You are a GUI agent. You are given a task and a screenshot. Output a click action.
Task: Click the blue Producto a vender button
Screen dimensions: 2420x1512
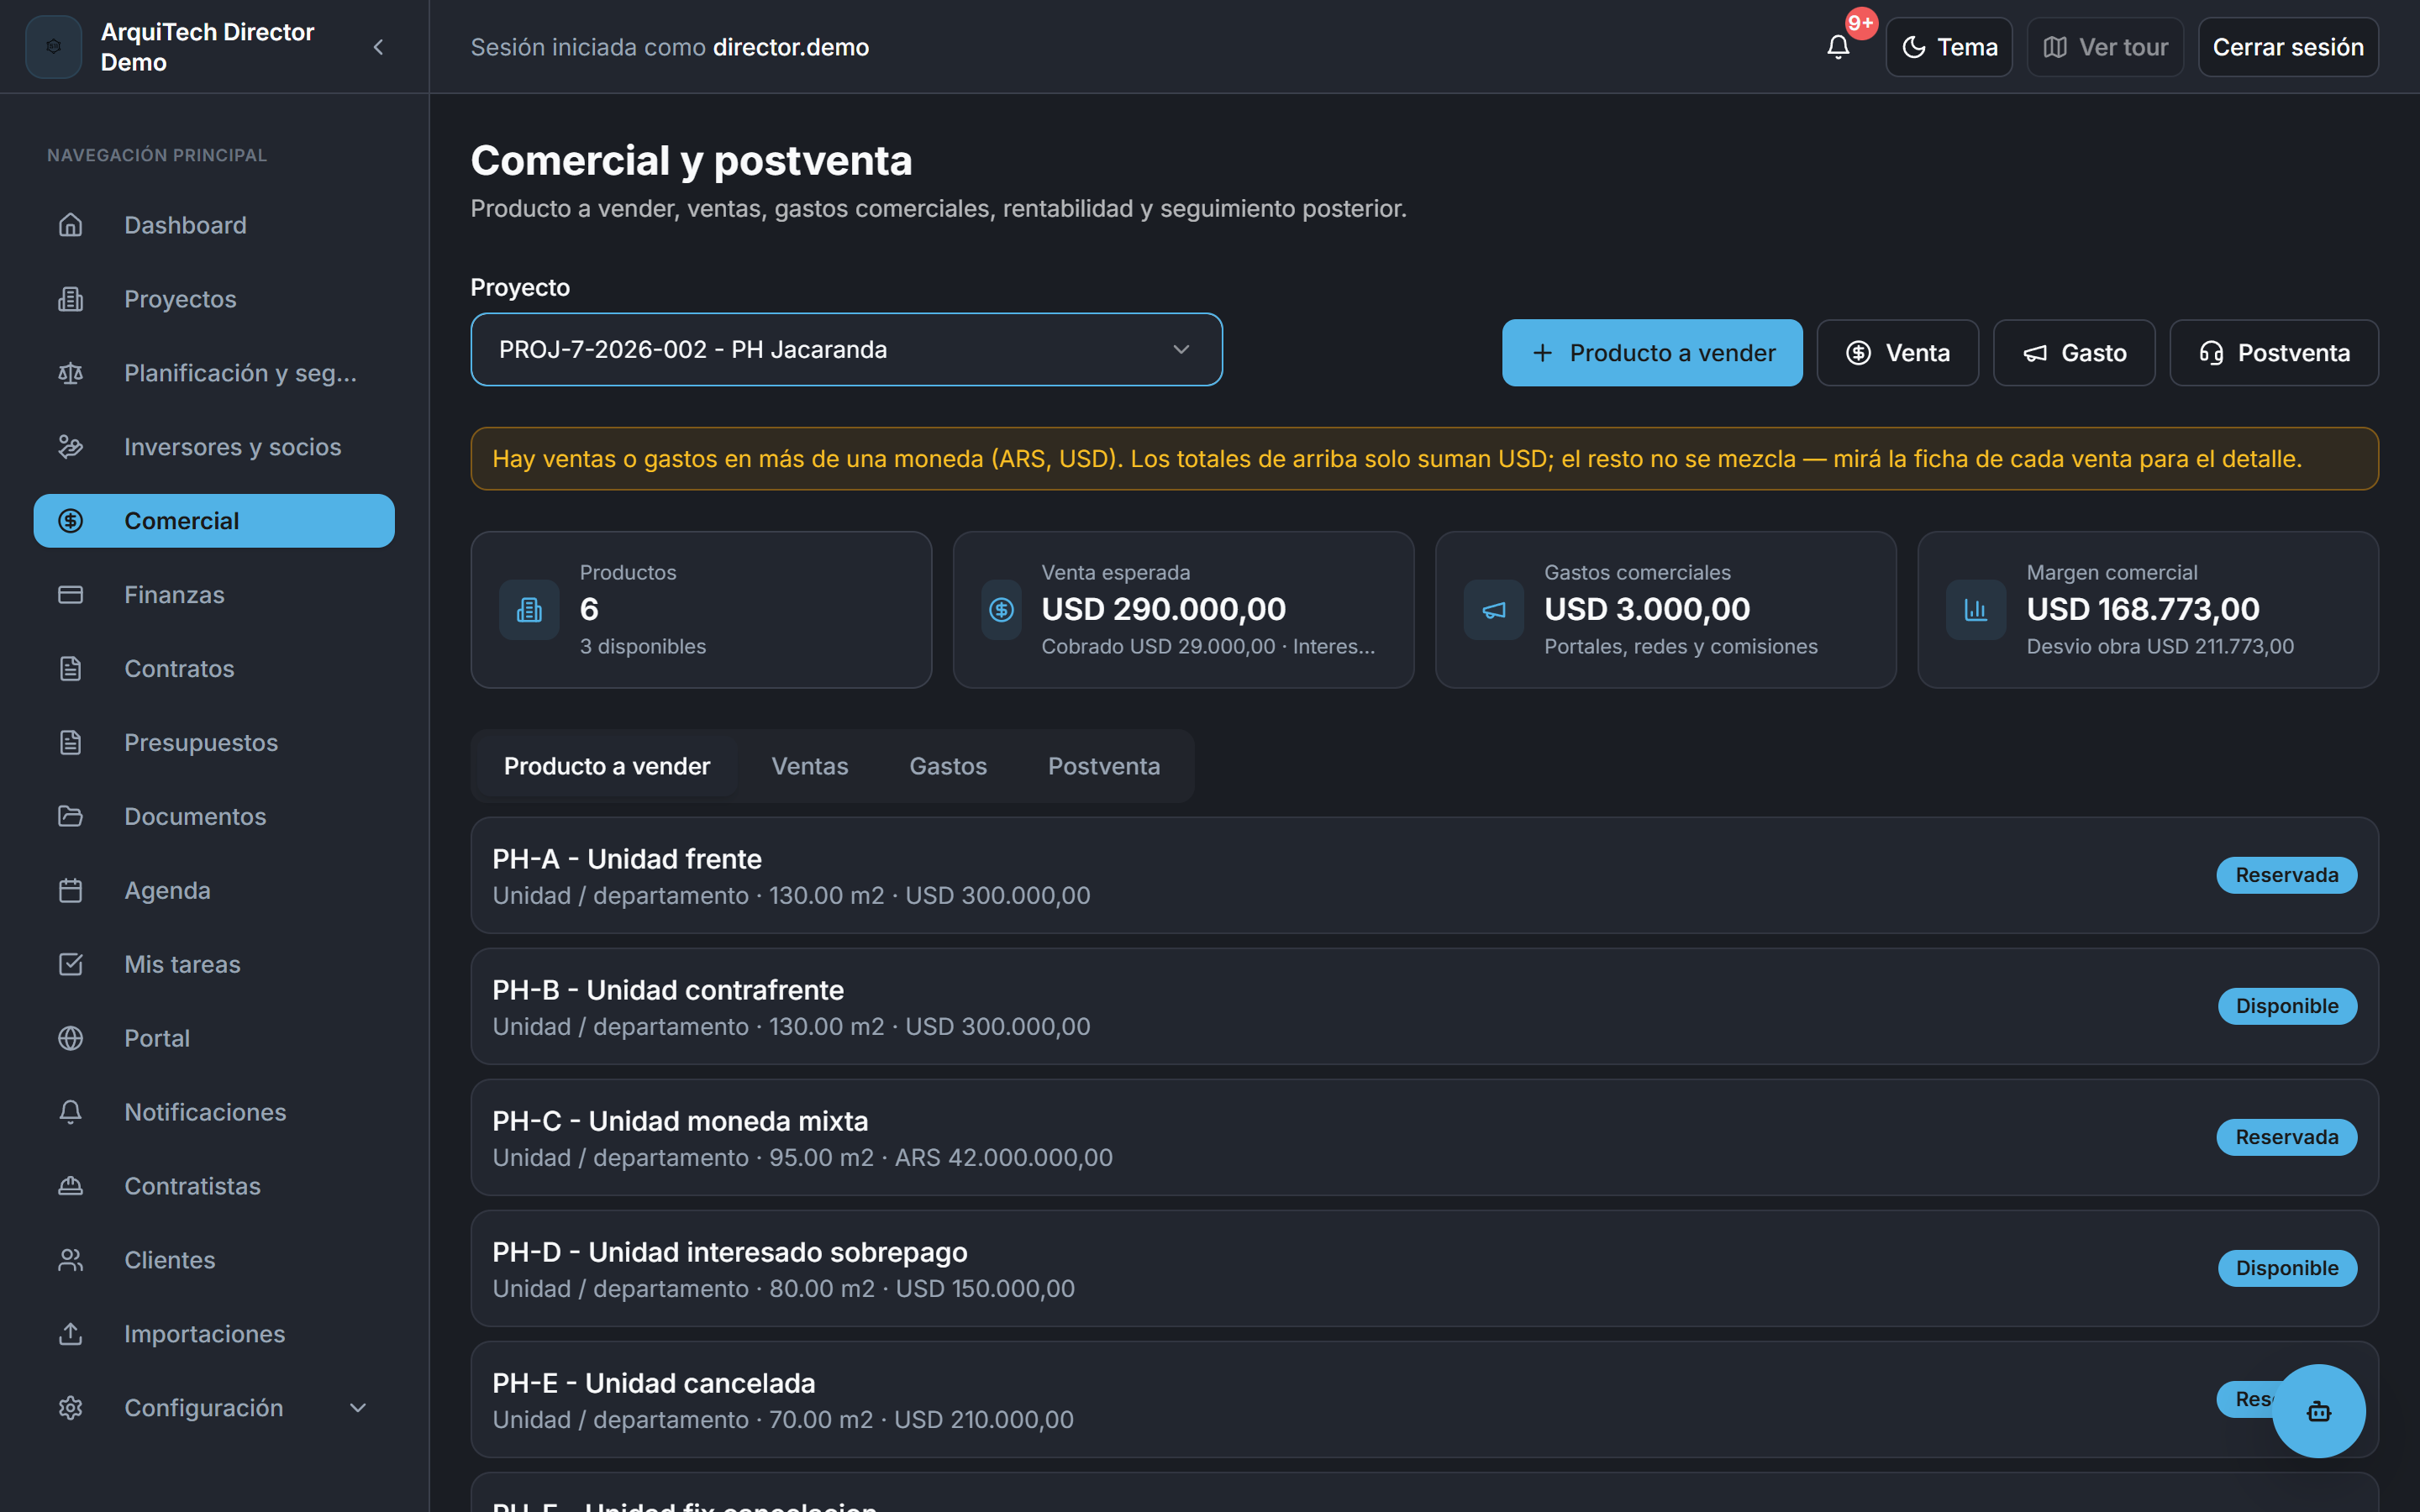tap(1652, 353)
